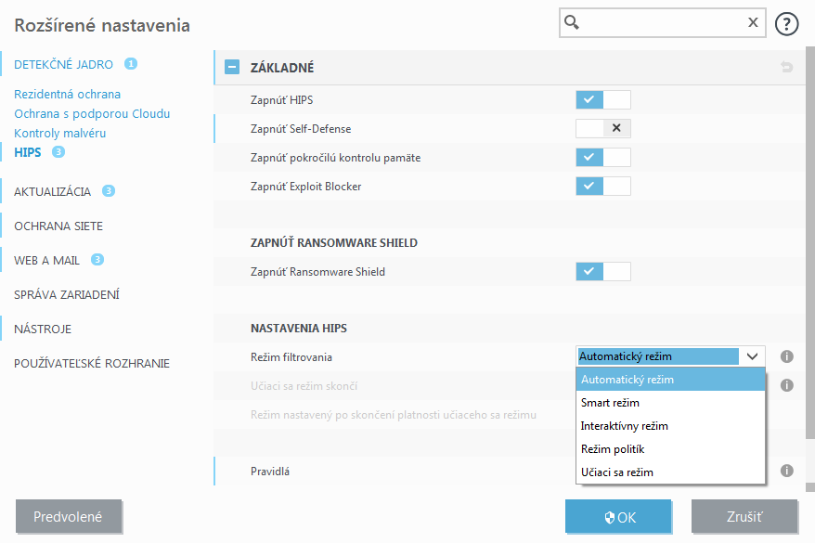The image size is (815, 543).
Task: Click the help question mark icon
Action: coord(786,24)
